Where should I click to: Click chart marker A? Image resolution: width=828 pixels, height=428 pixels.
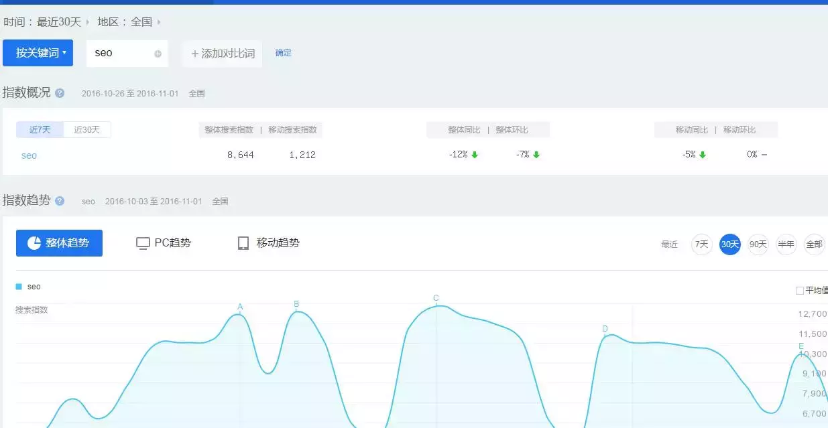point(240,307)
